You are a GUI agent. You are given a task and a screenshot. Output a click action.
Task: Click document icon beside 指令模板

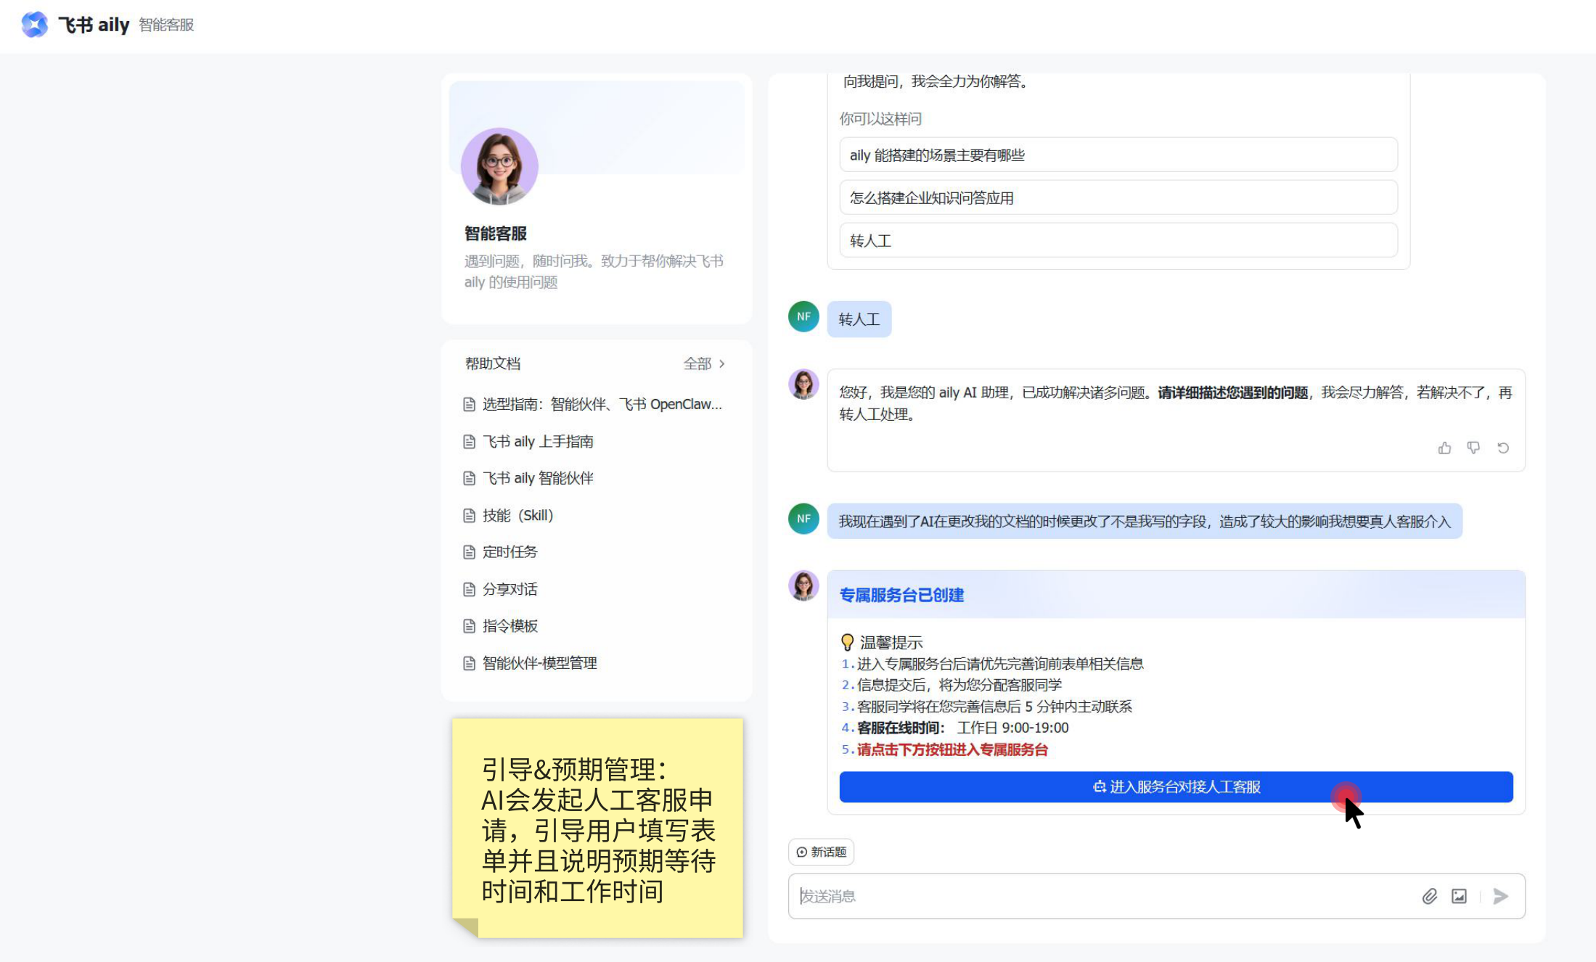click(469, 626)
